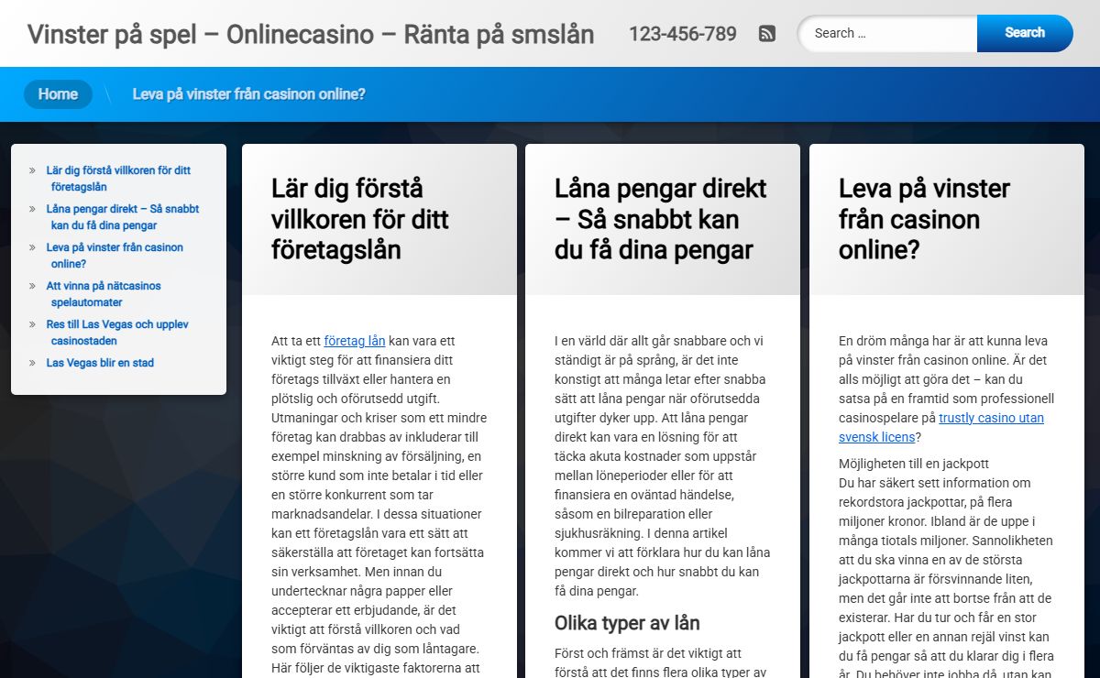
Task: Follow 'trustly casino utan svensk licens' hyperlink
Action: click(941, 427)
